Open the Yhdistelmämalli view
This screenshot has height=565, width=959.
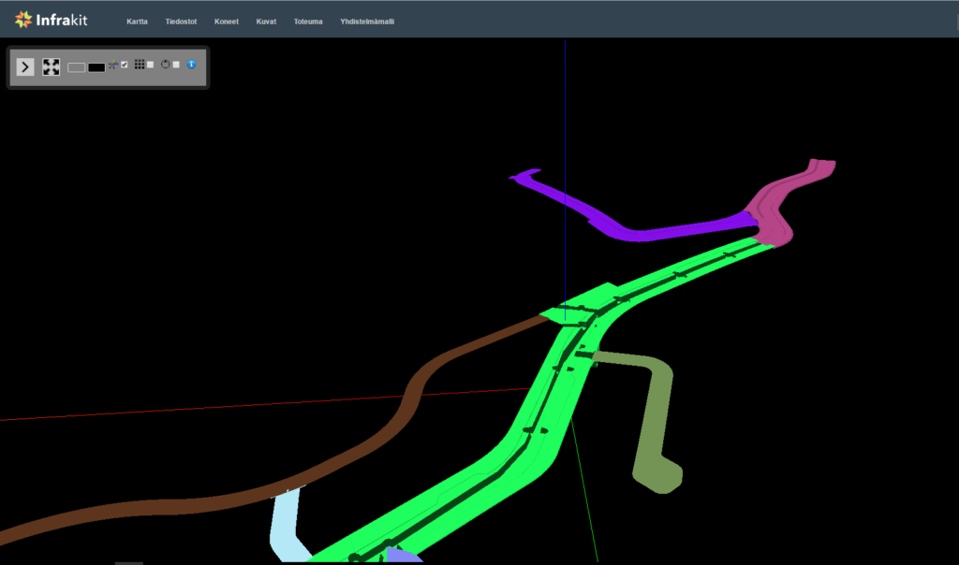pos(369,21)
